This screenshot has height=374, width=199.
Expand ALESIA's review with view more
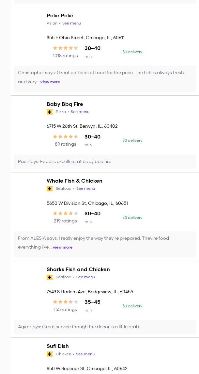click(63, 247)
